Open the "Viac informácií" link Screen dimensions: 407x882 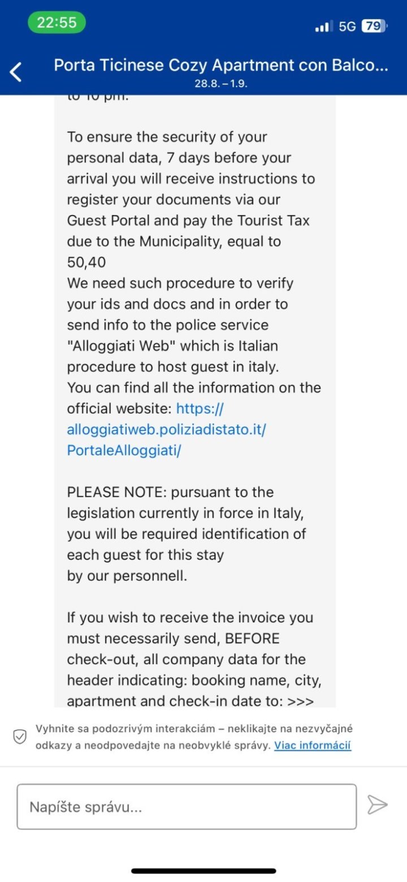click(x=313, y=745)
